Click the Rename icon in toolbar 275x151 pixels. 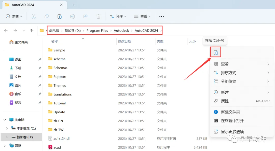[x=72, y=17]
